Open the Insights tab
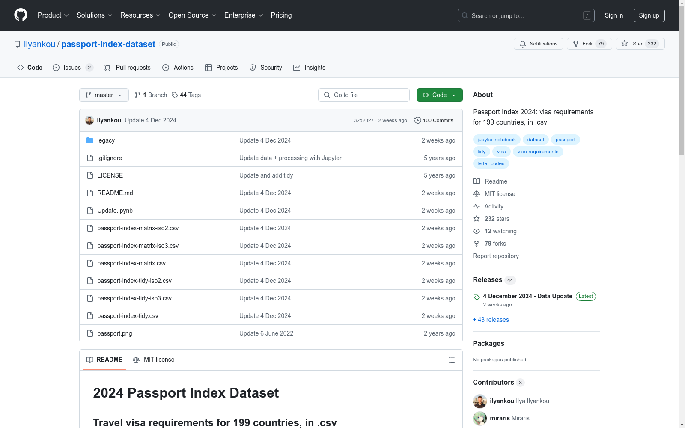 (x=309, y=68)
